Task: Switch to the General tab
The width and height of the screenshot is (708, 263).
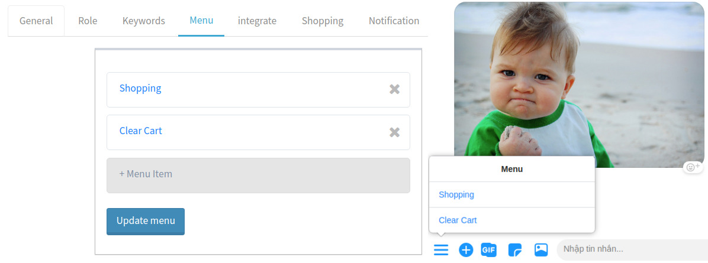Action: tap(36, 21)
